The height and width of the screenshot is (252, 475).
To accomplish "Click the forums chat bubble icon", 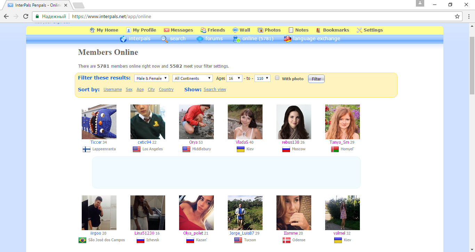I will coord(200,39).
